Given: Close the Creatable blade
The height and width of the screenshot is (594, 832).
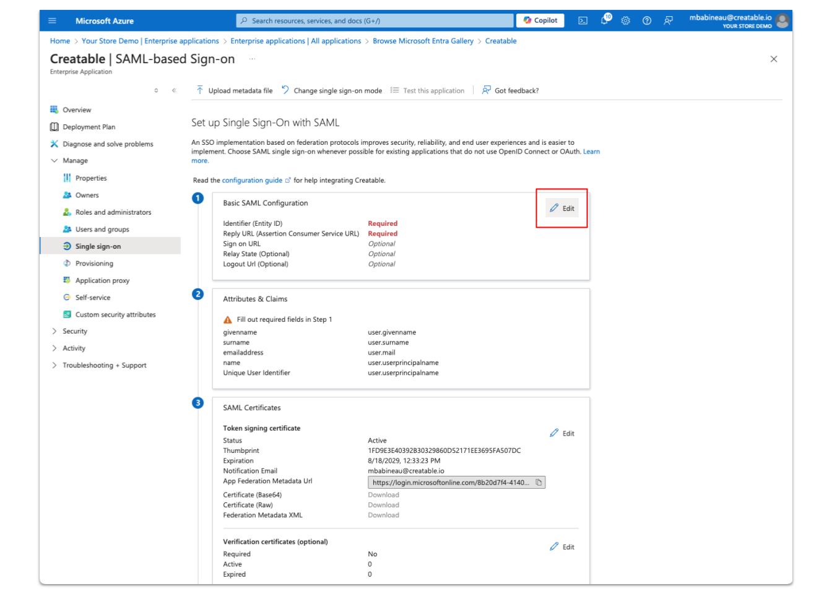Looking at the screenshot, I should (x=773, y=59).
